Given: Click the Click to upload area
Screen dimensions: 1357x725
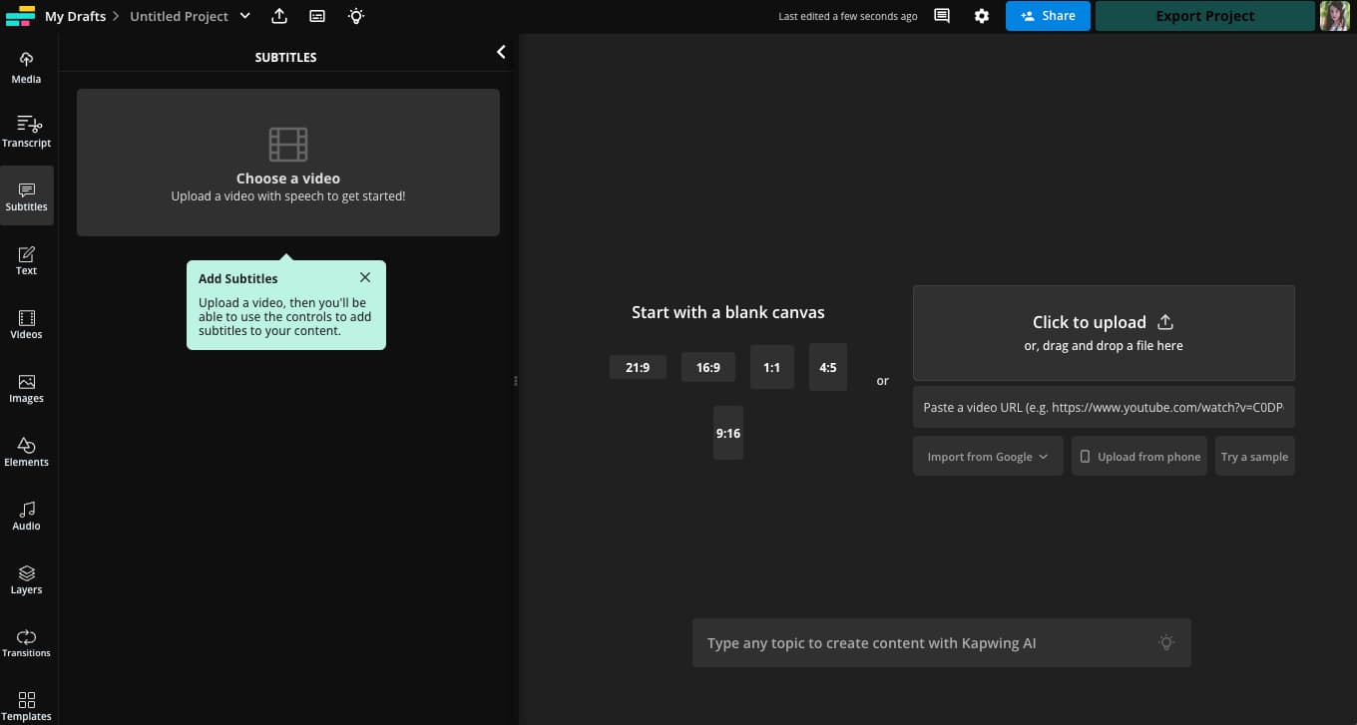Looking at the screenshot, I should (1104, 333).
